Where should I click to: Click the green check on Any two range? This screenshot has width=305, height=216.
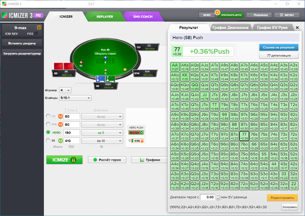coord(142,133)
